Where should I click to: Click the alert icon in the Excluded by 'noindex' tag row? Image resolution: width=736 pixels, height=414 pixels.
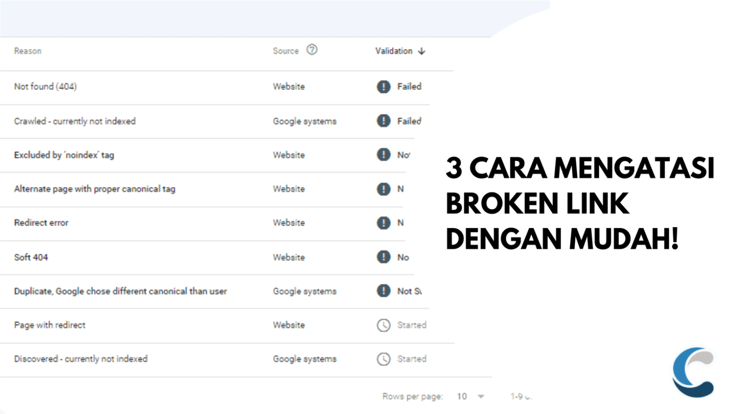pyautogui.click(x=383, y=155)
